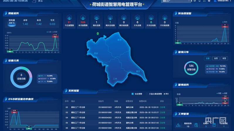Enter fullscreen with the expand icon
Image resolution: width=234 pixels, height=131 pixels.
pos(204,1)
